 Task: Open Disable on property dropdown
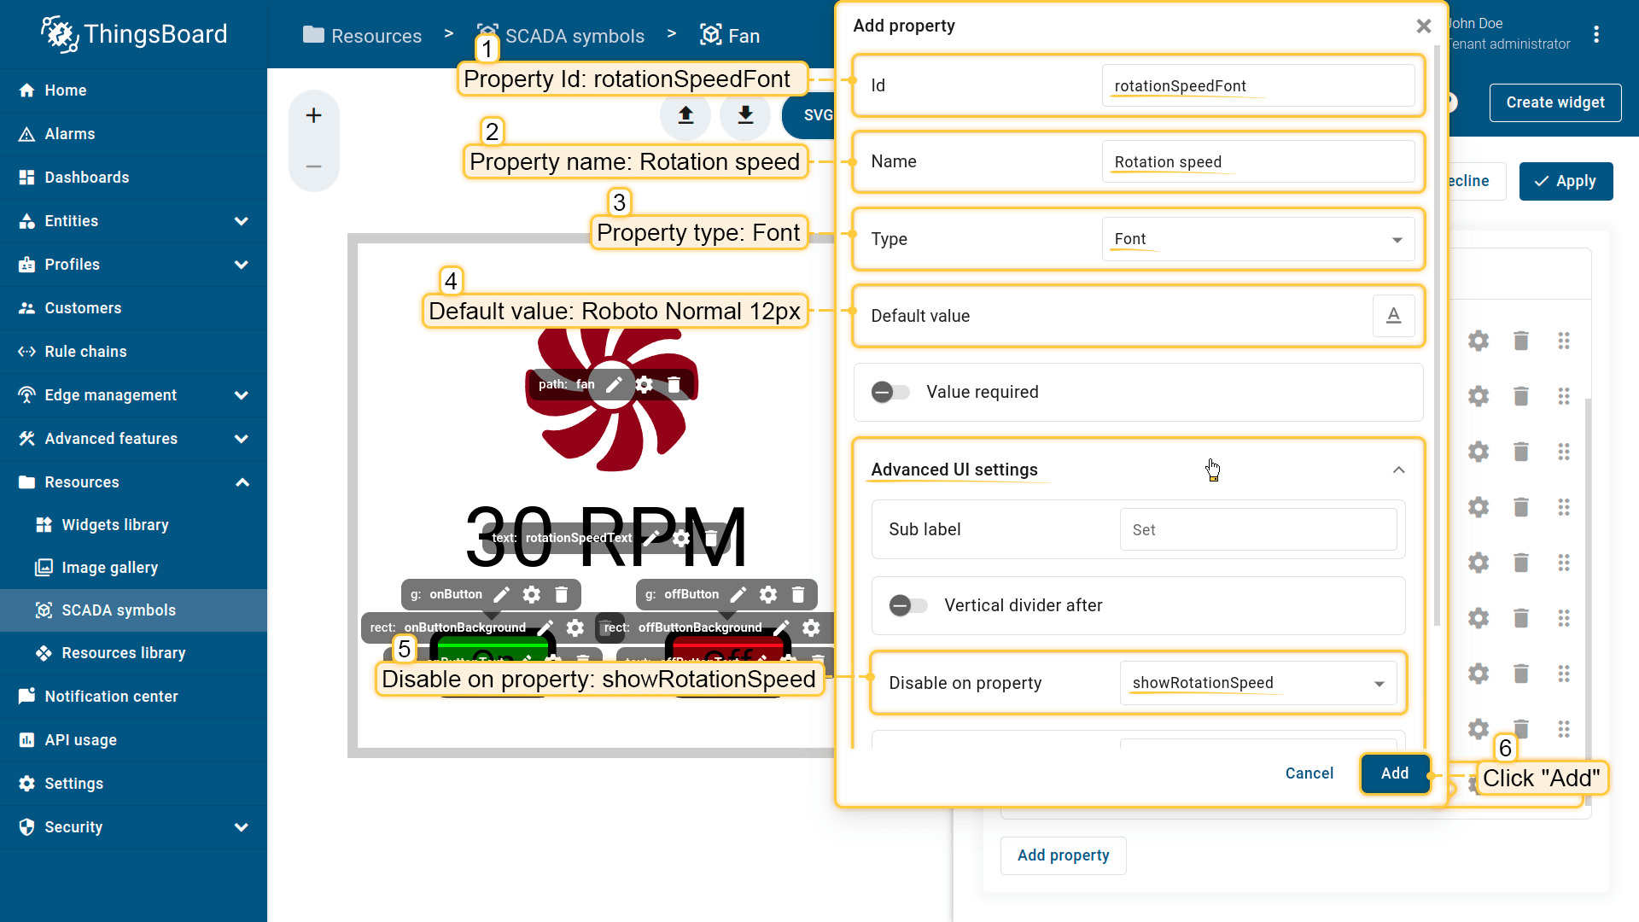tap(1257, 683)
